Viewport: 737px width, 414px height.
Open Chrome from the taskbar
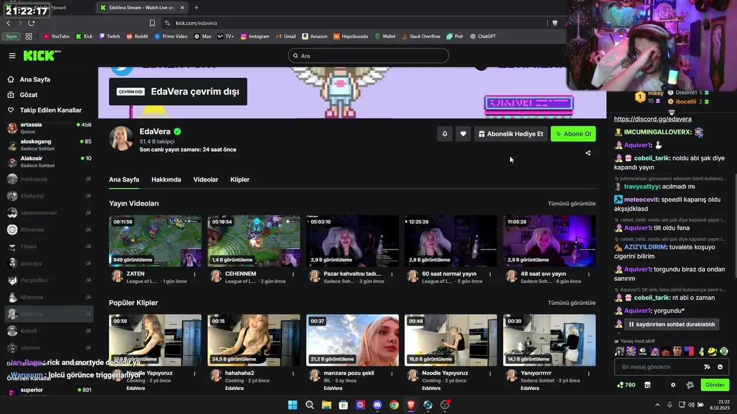[x=394, y=405]
